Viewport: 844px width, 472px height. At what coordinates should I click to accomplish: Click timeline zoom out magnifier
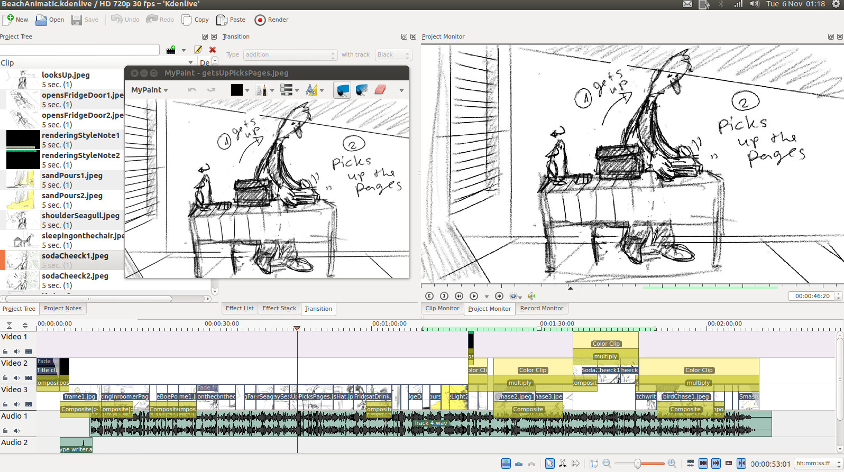point(607,464)
